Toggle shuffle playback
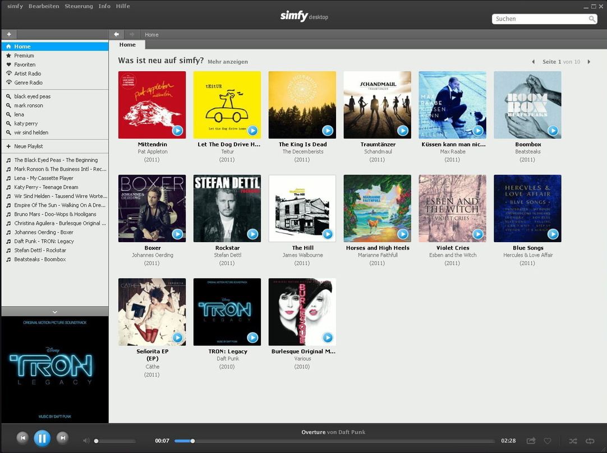The image size is (607, 453). pos(573,441)
